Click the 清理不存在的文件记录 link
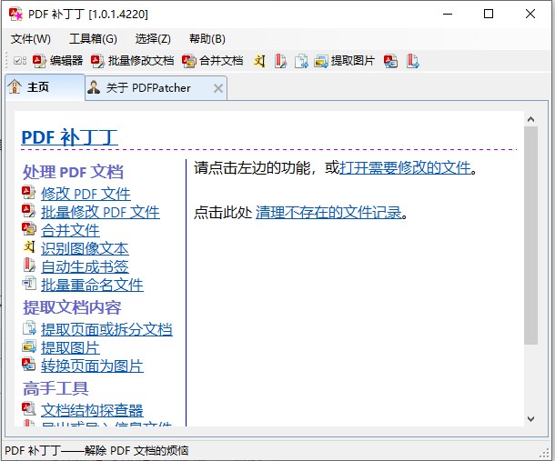The image size is (555, 461). coord(328,213)
